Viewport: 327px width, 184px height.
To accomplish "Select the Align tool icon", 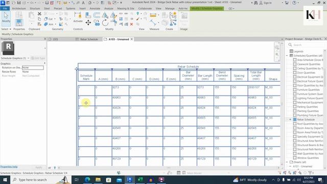I will [x=88, y=15].
